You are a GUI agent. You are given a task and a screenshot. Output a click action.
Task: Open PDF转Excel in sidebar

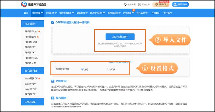pos(31,42)
